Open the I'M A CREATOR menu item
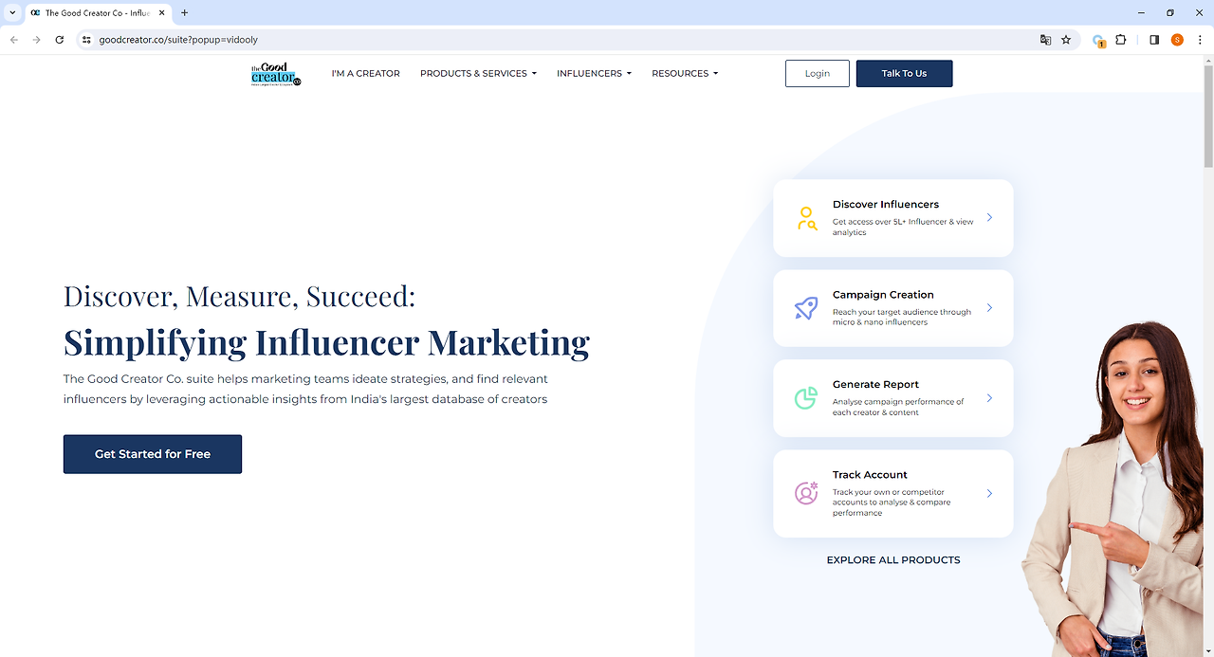Screen dimensions: 1214x657 click(365, 73)
